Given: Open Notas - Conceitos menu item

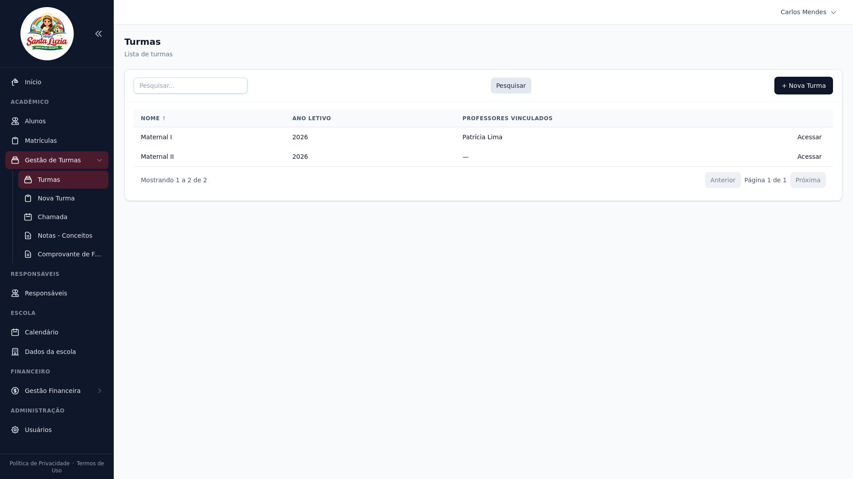Looking at the screenshot, I should (65, 236).
